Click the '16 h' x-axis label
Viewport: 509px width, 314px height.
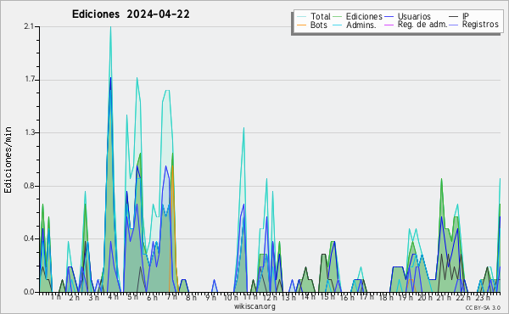click(347, 297)
